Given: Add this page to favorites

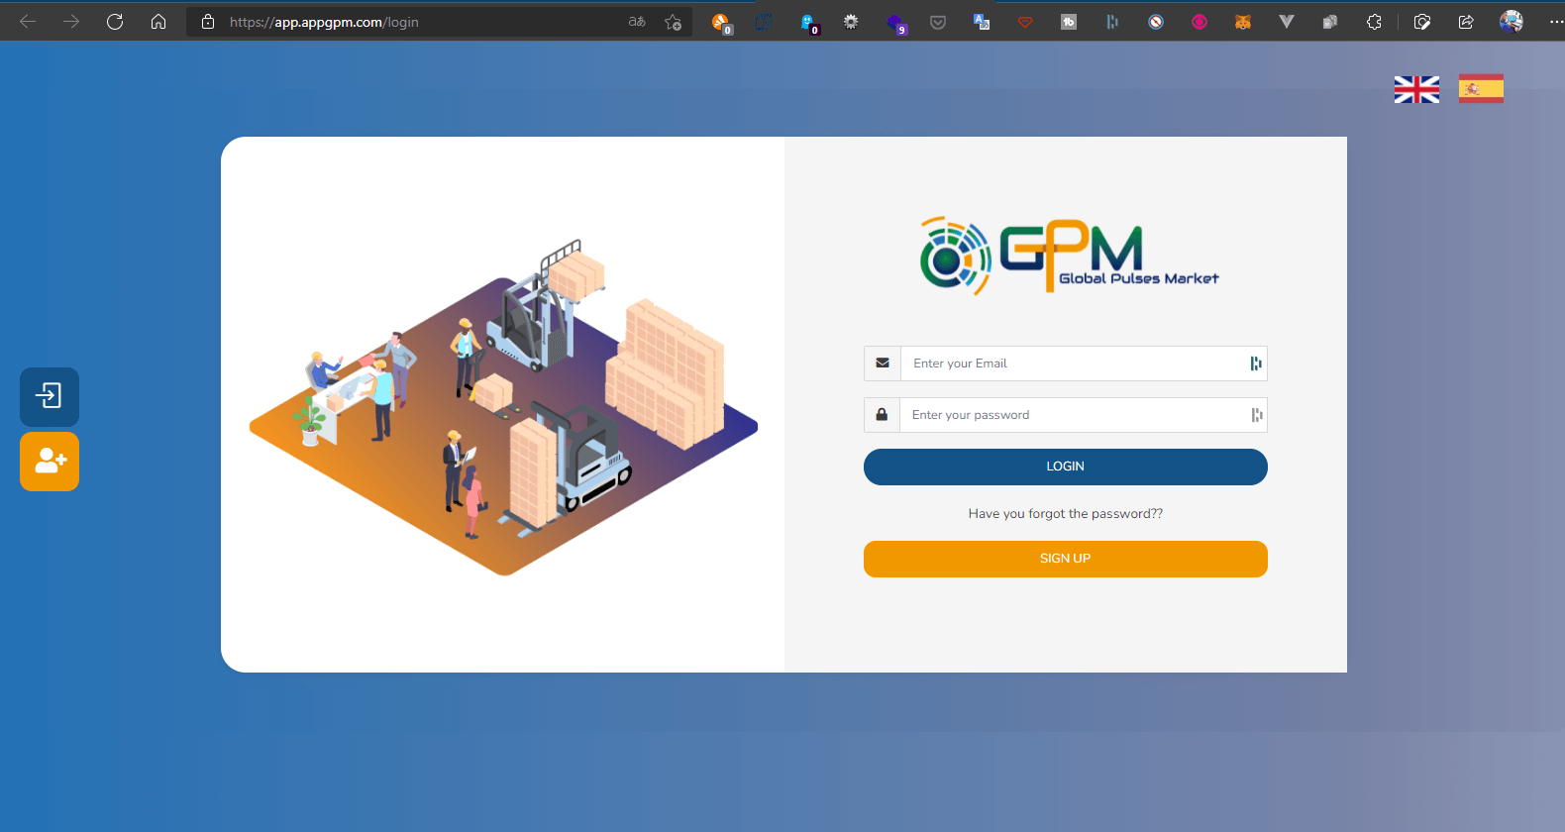Looking at the screenshot, I should (674, 22).
